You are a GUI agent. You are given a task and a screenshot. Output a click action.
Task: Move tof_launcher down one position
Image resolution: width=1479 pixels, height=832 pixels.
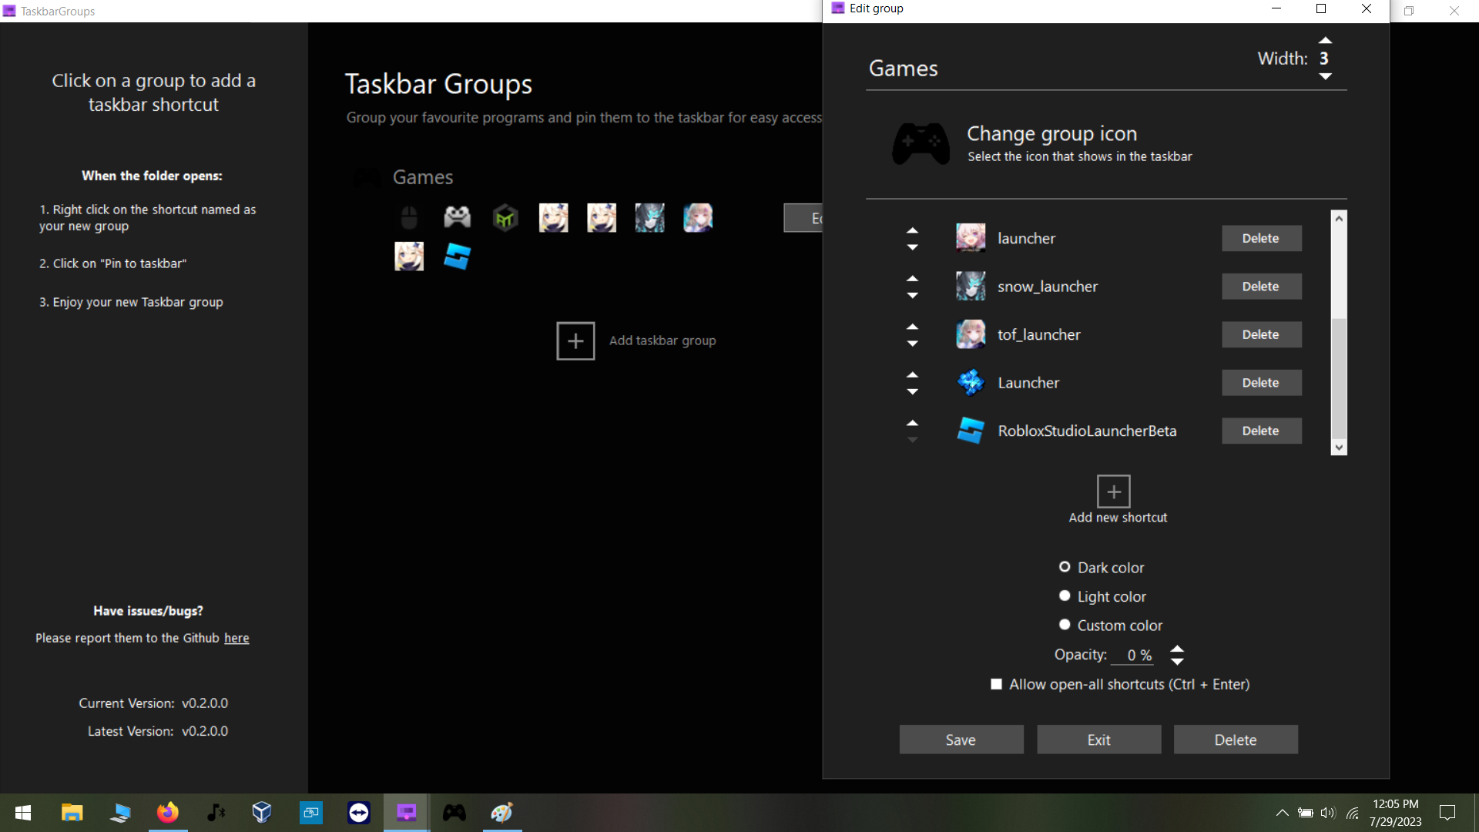(x=913, y=344)
